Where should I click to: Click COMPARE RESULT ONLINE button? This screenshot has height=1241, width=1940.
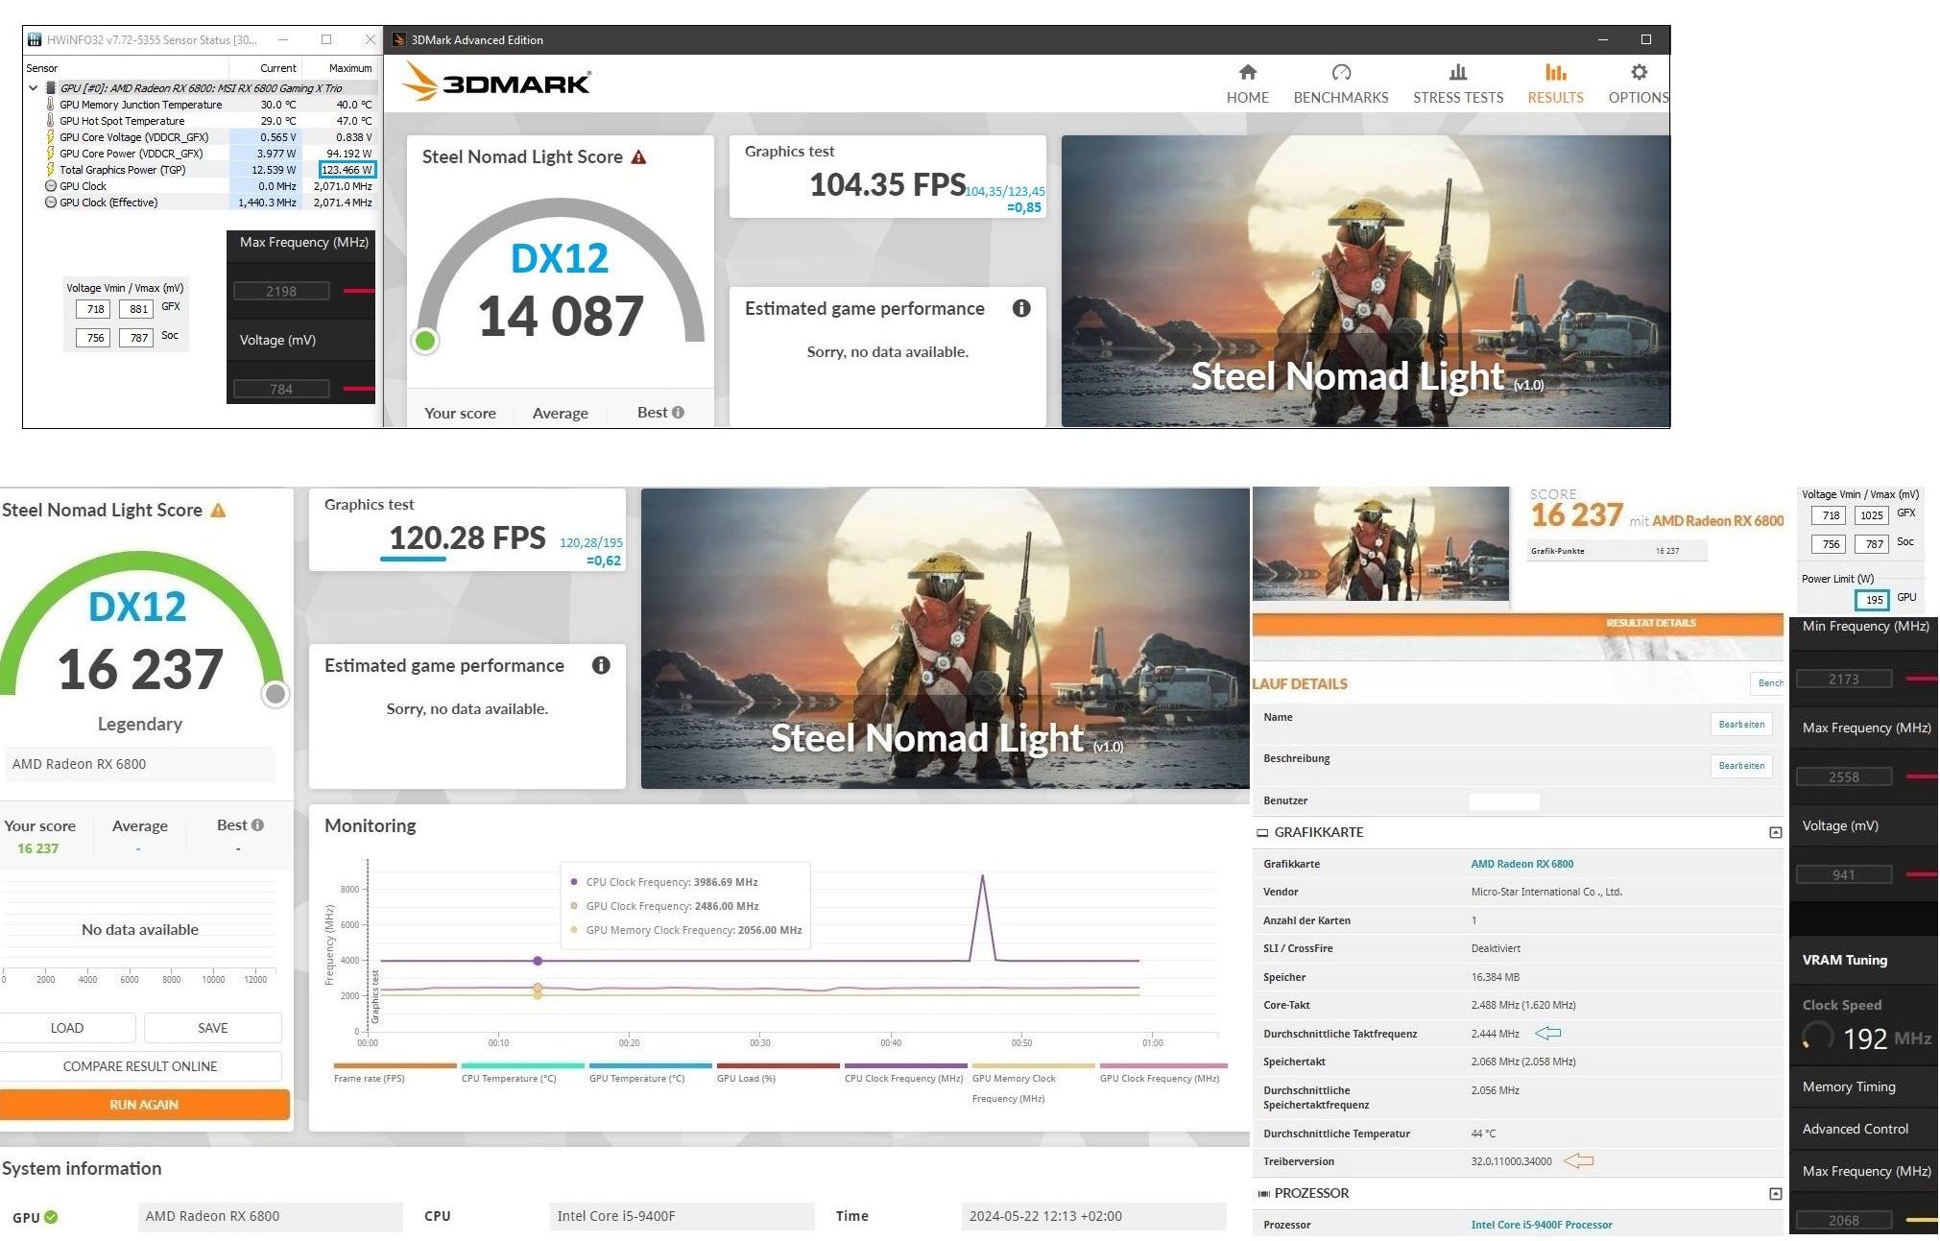point(140,1066)
